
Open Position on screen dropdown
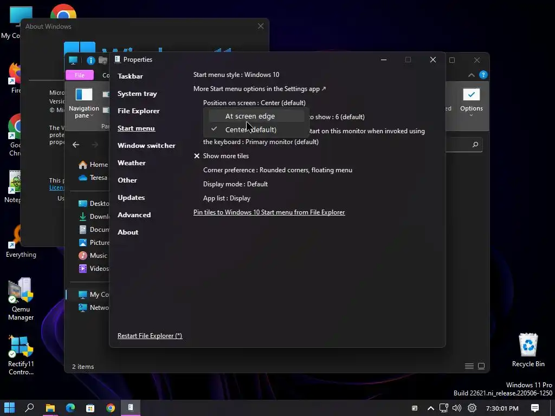(254, 103)
